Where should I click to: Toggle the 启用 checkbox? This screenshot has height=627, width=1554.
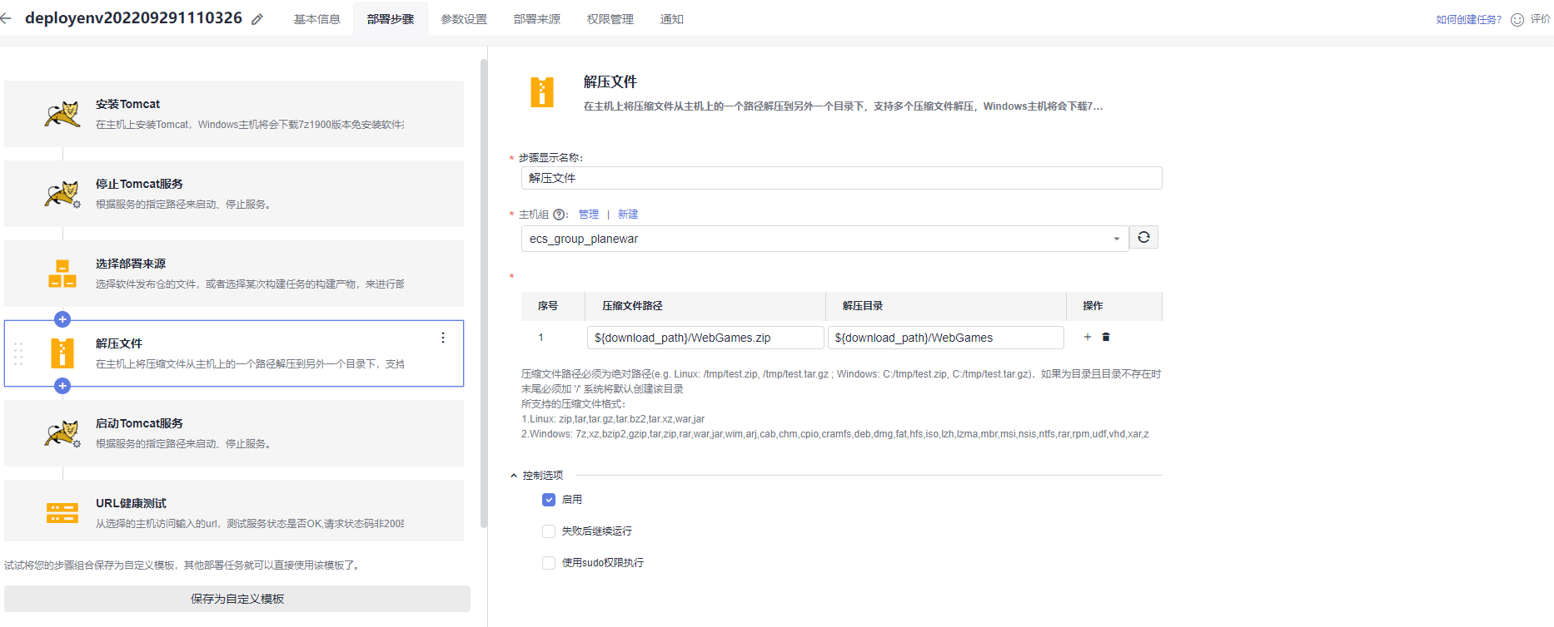pyautogui.click(x=549, y=500)
